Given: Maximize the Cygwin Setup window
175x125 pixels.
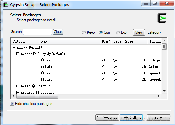Looking at the screenshot, I should click(x=155, y=4).
